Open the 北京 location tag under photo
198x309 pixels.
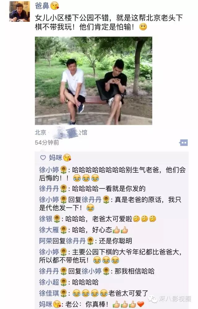pos(61,132)
